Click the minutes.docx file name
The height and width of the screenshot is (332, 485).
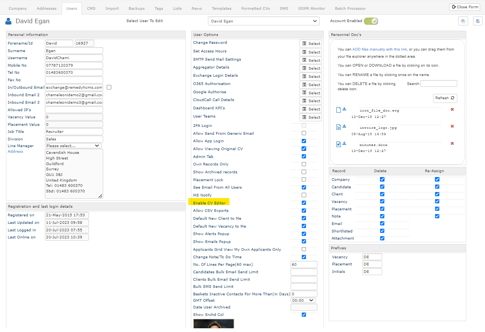374,145
